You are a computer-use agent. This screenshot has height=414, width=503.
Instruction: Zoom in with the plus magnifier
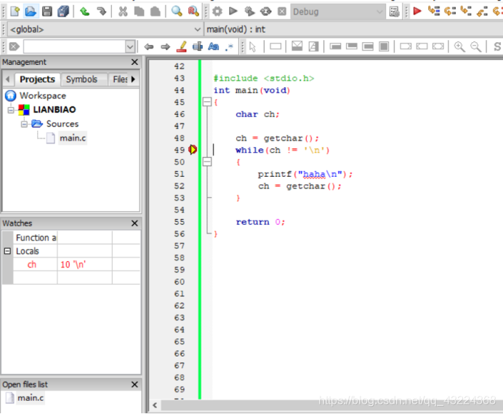tap(459, 47)
